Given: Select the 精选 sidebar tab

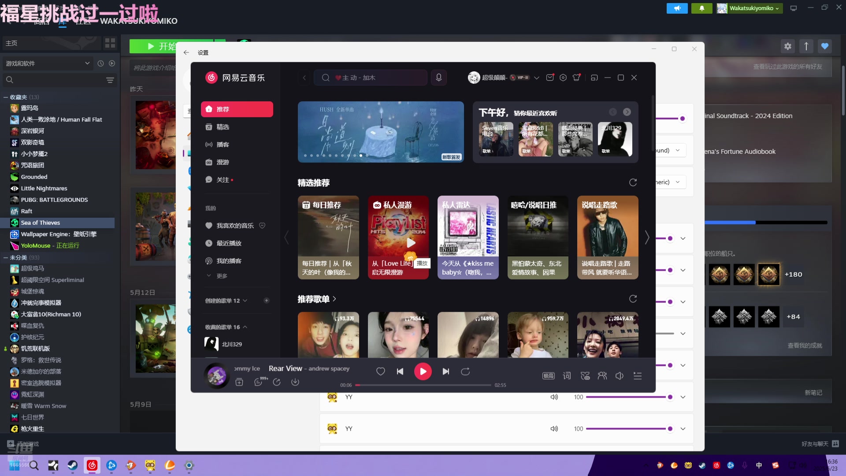Looking at the screenshot, I should tap(237, 127).
